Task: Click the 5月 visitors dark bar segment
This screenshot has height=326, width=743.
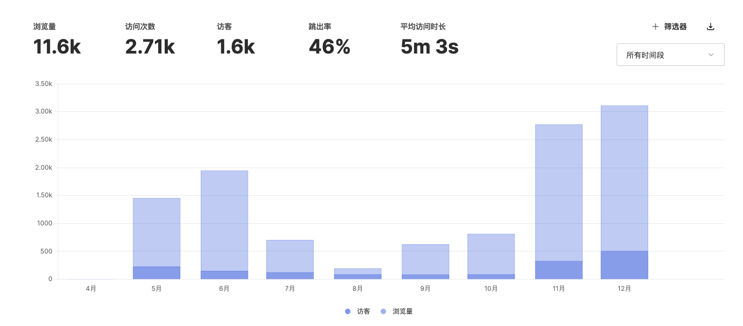Action: [x=157, y=273]
